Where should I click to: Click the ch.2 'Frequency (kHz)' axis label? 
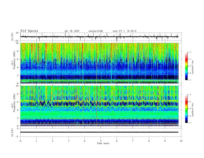(14, 103)
